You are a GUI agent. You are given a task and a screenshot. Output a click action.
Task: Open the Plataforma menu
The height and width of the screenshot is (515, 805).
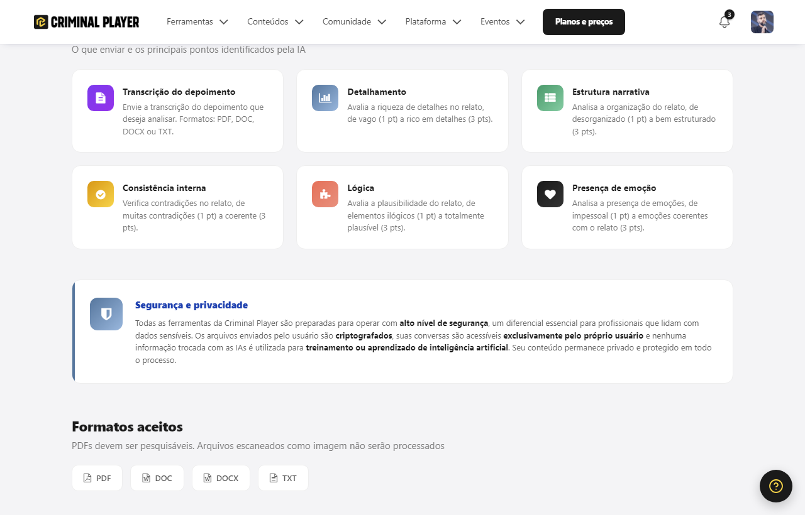434,22
